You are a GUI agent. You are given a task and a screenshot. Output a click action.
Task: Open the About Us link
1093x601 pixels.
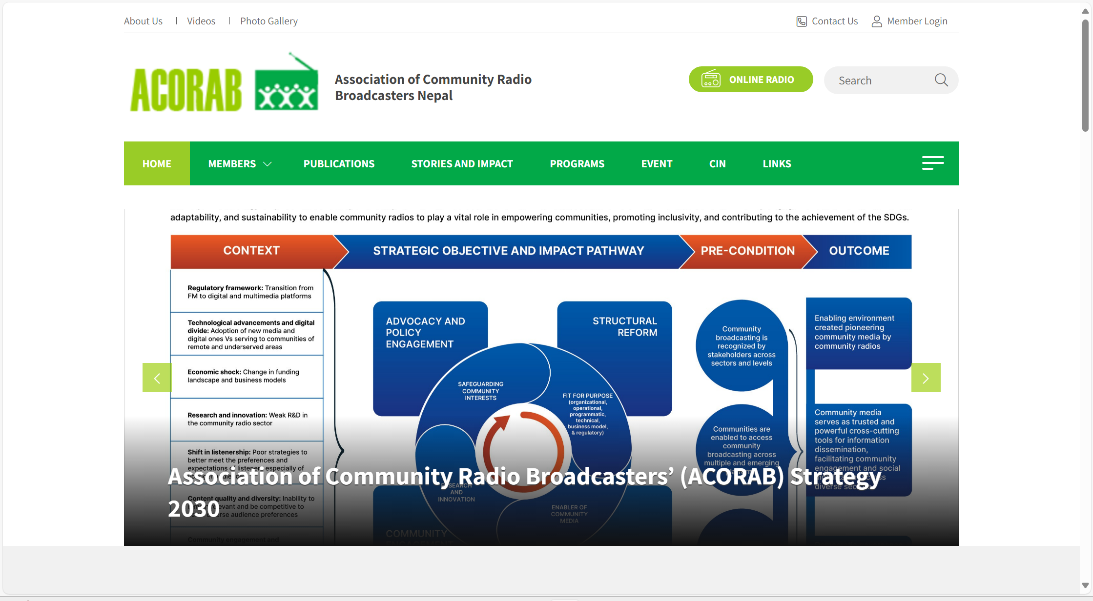(x=143, y=21)
